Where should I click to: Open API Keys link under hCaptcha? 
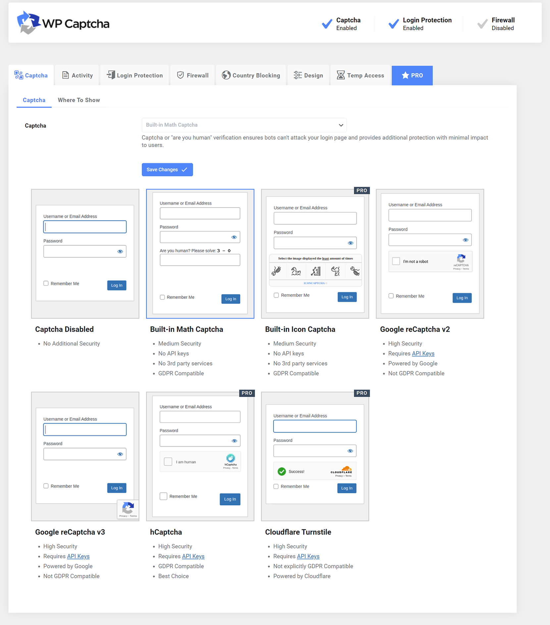(193, 556)
